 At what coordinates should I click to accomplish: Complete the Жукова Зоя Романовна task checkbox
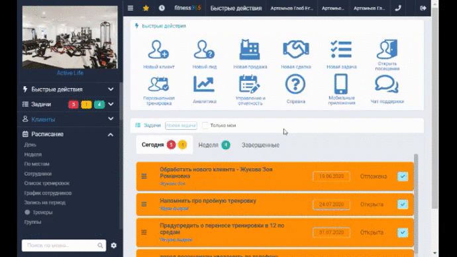[403, 176]
